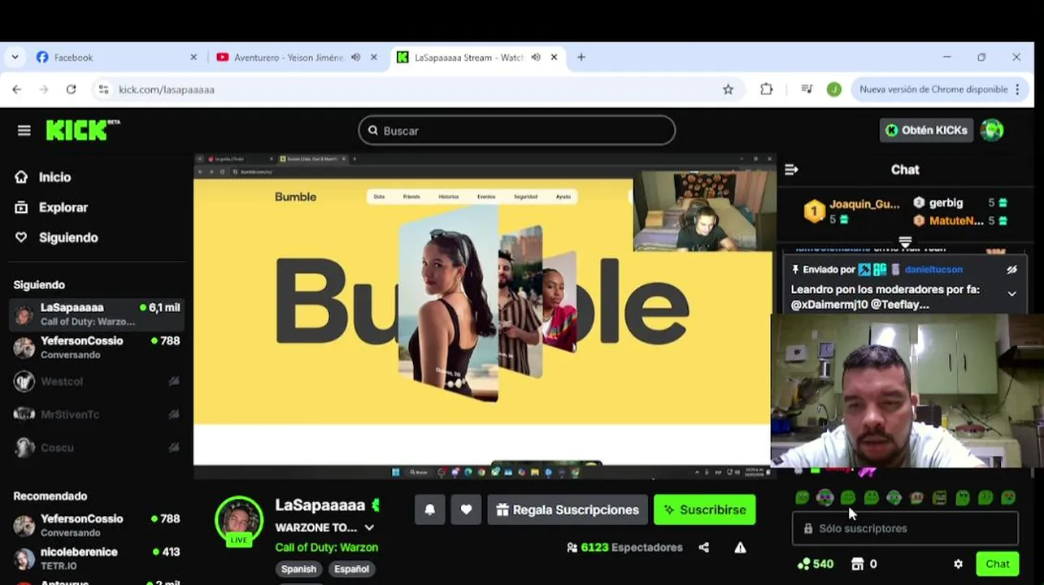Click the Buscar search field
Screen dimensions: 1044x585
pyautogui.click(x=516, y=130)
